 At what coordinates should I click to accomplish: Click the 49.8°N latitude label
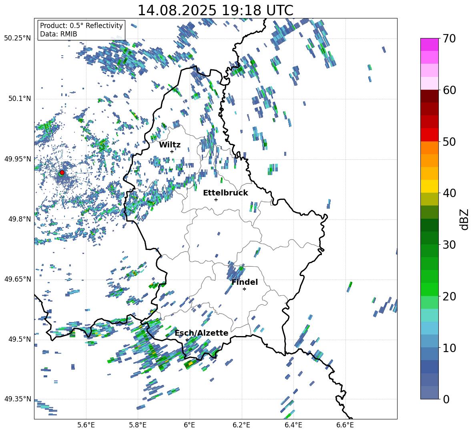(x=19, y=219)
